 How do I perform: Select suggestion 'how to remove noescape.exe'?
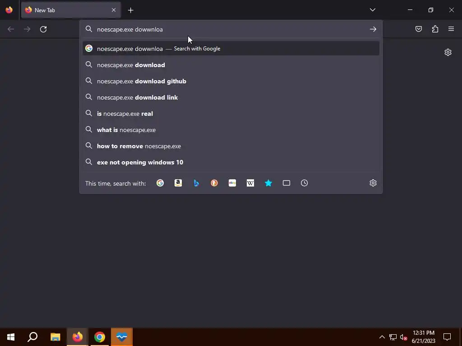pos(231,146)
